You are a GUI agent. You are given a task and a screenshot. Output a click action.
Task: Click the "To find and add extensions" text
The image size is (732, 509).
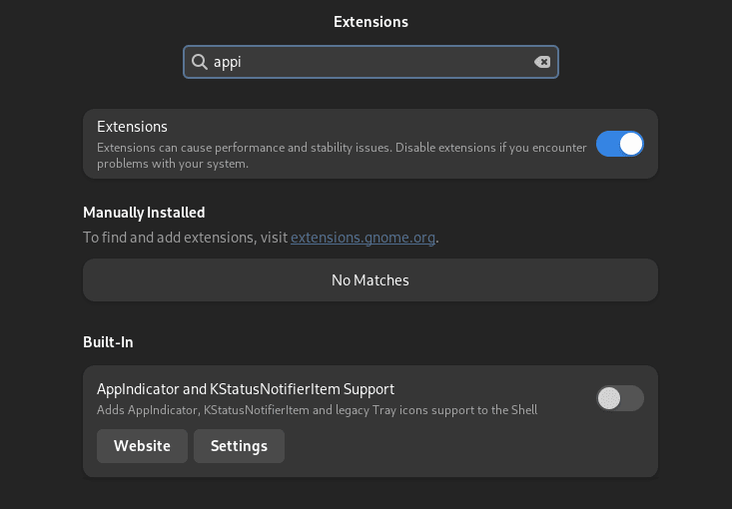pos(185,238)
